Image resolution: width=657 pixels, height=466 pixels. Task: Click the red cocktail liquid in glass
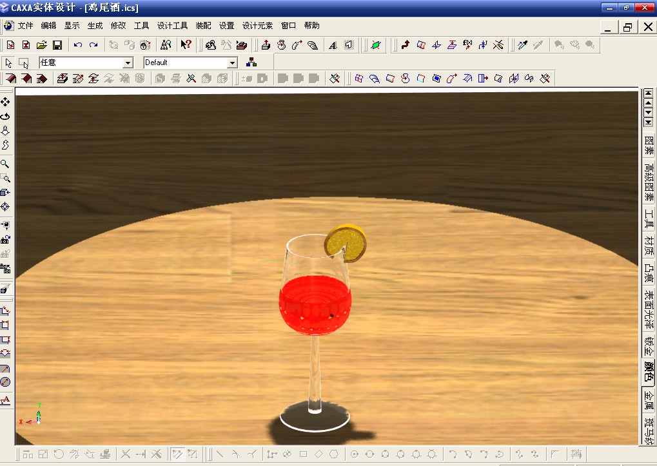click(x=315, y=306)
